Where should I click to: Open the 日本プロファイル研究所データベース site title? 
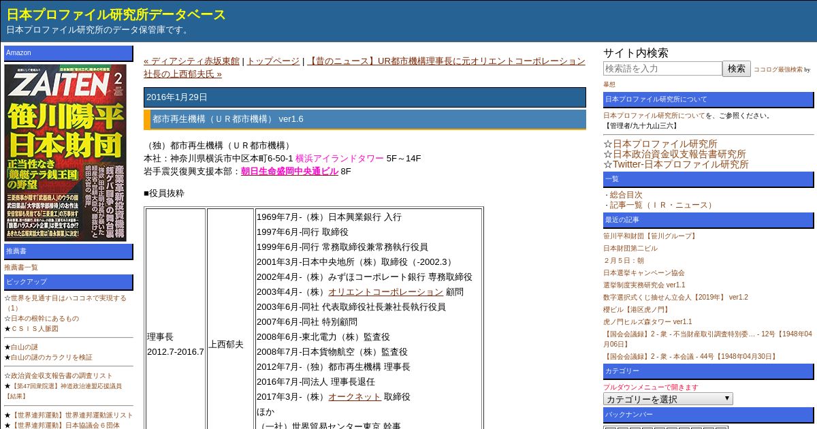[x=116, y=14]
